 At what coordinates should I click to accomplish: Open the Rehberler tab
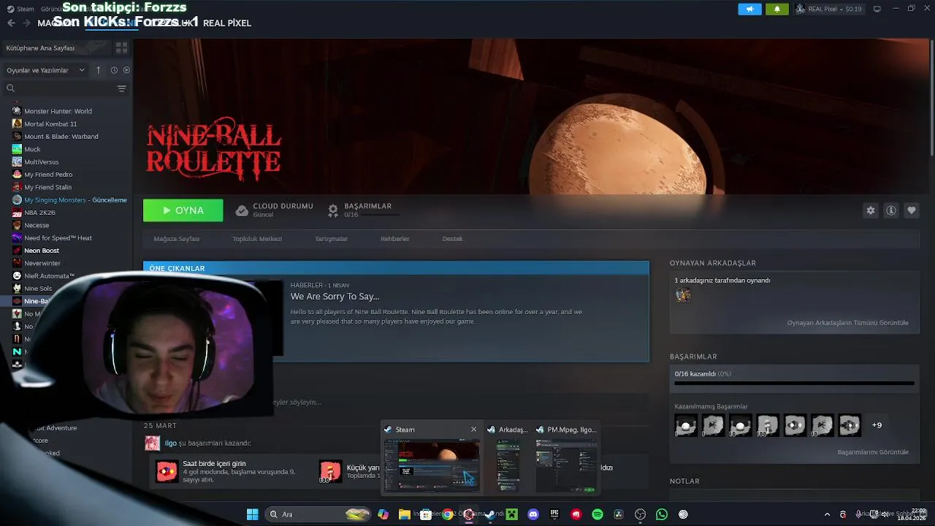click(x=394, y=239)
